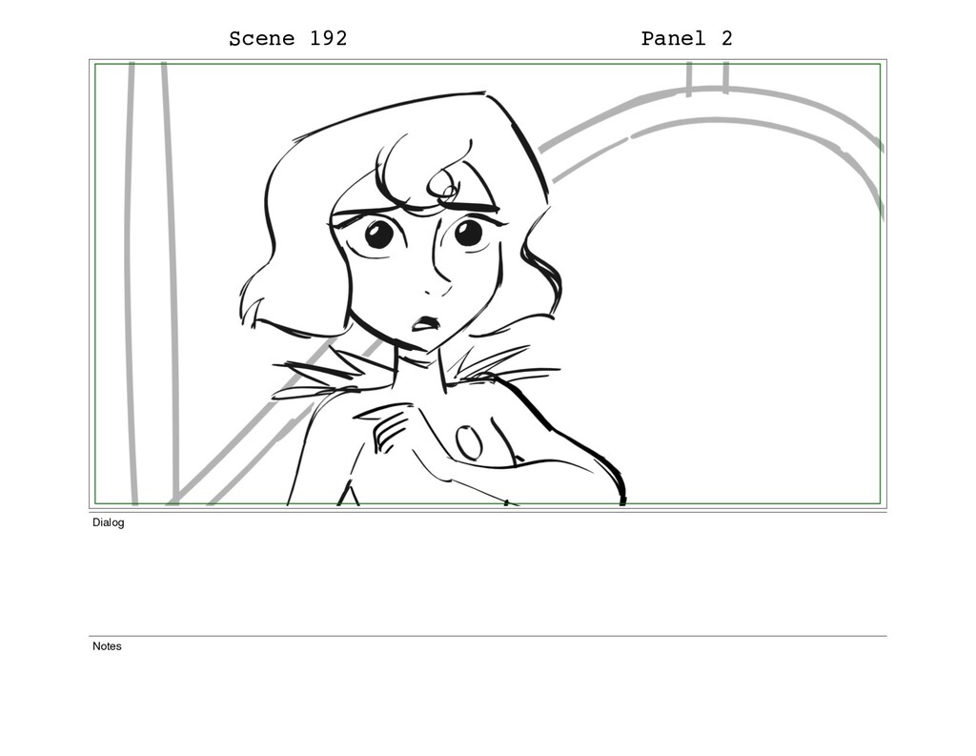The height and width of the screenshot is (756, 976).
Task: Click the "Scene 192" heading text
Action: click(x=288, y=38)
